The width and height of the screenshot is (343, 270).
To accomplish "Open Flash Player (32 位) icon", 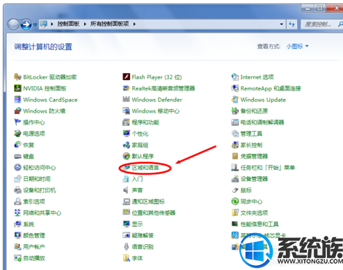I will pyautogui.click(x=126, y=77).
